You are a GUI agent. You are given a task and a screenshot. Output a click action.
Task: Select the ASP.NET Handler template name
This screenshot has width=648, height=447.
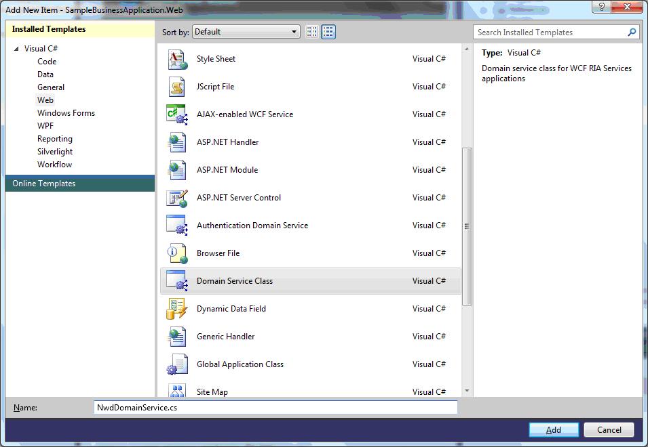pos(228,142)
